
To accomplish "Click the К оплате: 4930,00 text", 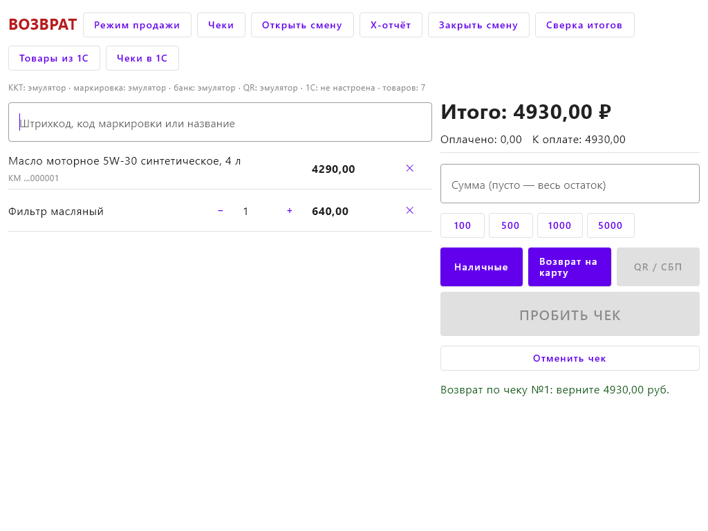I will click(579, 140).
